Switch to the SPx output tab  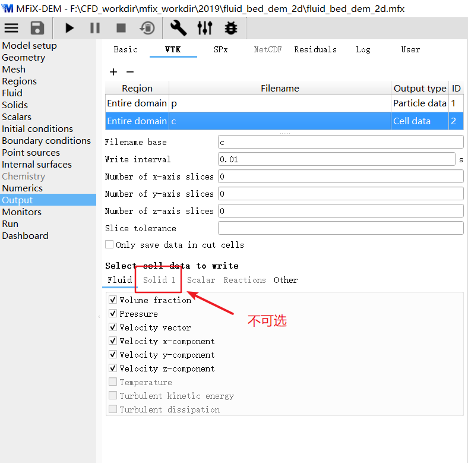click(220, 49)
